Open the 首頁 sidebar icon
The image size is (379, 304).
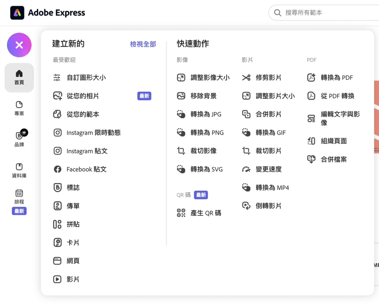click(19, 78)
